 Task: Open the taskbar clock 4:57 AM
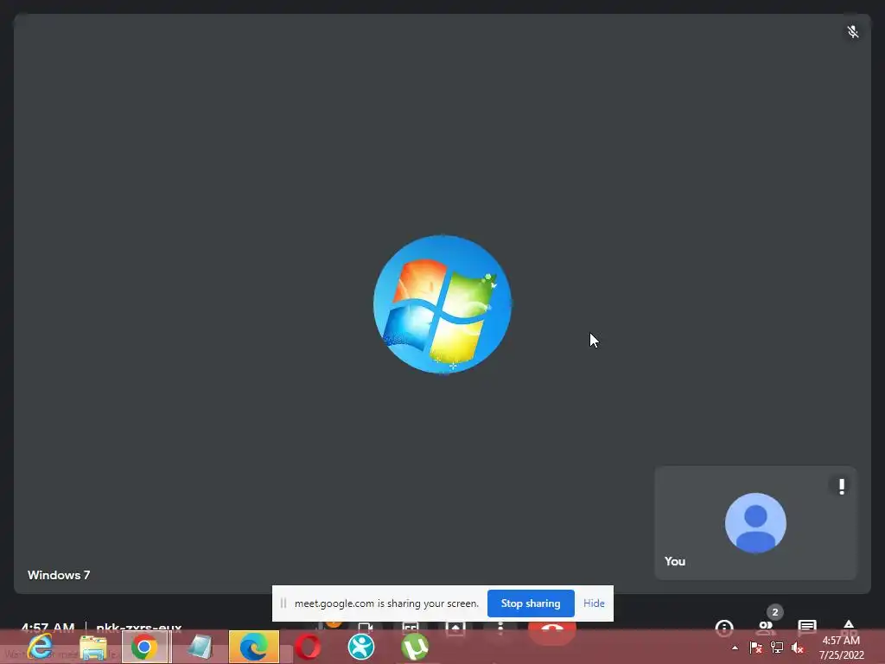pyautogui.click(x=841, y=641)
